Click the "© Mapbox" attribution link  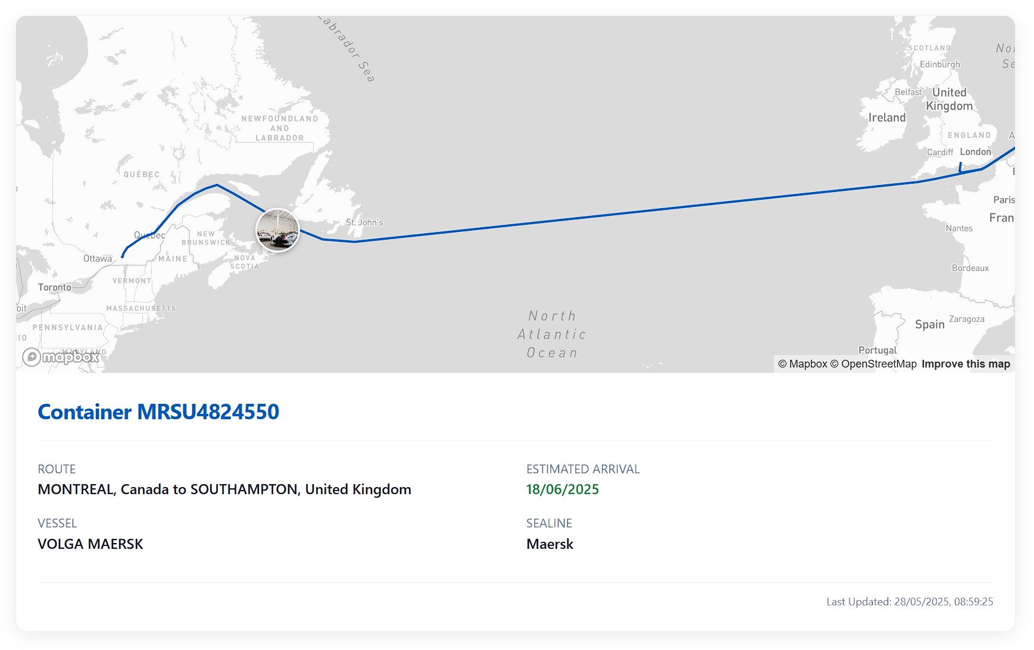point(803,363)
